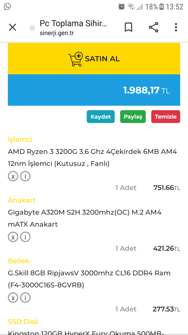Tap the SSD Disk category heading
188x335 pixels.
[23, 322]
